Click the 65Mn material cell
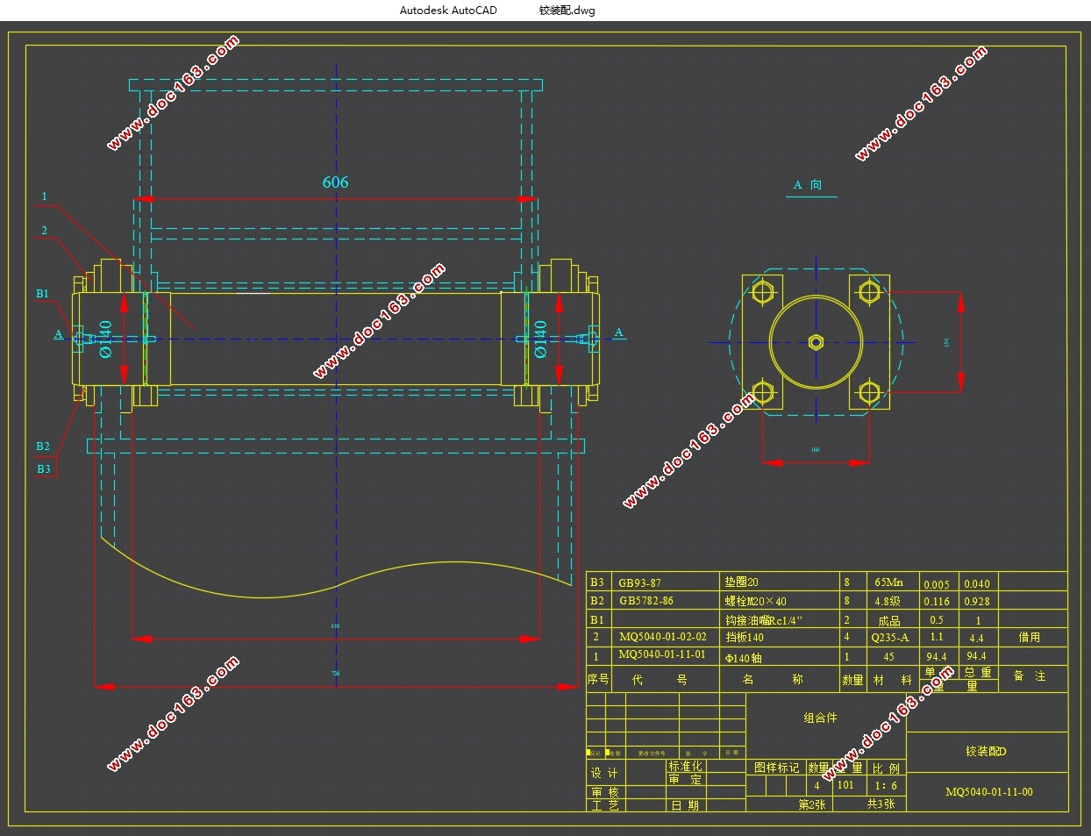 point(888,582)
